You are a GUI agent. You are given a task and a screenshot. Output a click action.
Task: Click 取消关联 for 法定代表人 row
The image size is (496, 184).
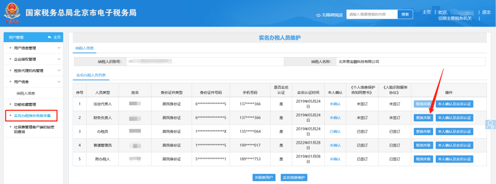click(x=423, y=104)
